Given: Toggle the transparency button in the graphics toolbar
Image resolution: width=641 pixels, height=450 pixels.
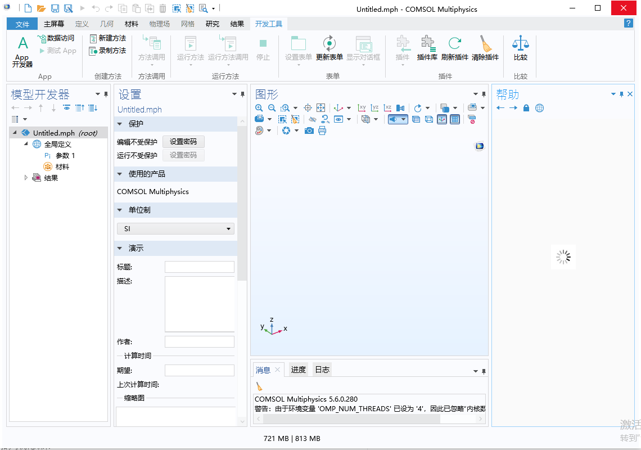Looking at the screenshot, I should pos(416,119).
